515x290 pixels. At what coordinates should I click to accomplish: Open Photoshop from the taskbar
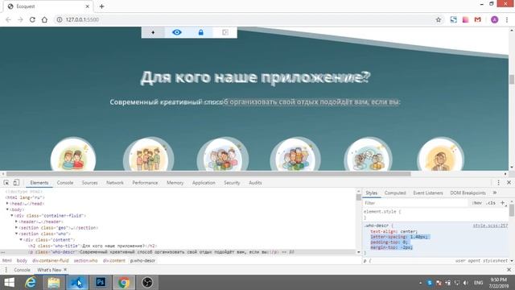pyautogui.click(x=101, y=283)
